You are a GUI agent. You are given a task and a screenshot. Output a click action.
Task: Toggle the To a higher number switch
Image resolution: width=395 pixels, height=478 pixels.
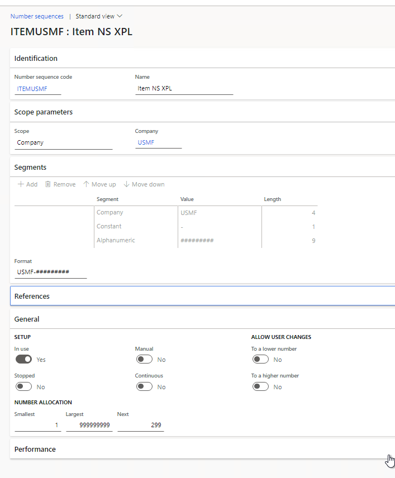(x=260, y=386)
